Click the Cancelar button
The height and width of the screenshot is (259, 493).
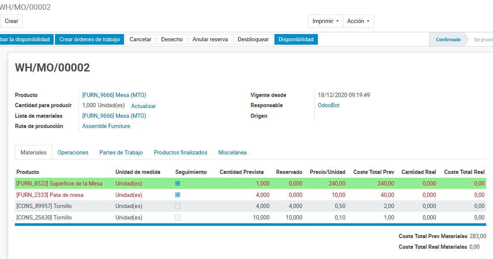pyautogui.click(x=141, y=39)
